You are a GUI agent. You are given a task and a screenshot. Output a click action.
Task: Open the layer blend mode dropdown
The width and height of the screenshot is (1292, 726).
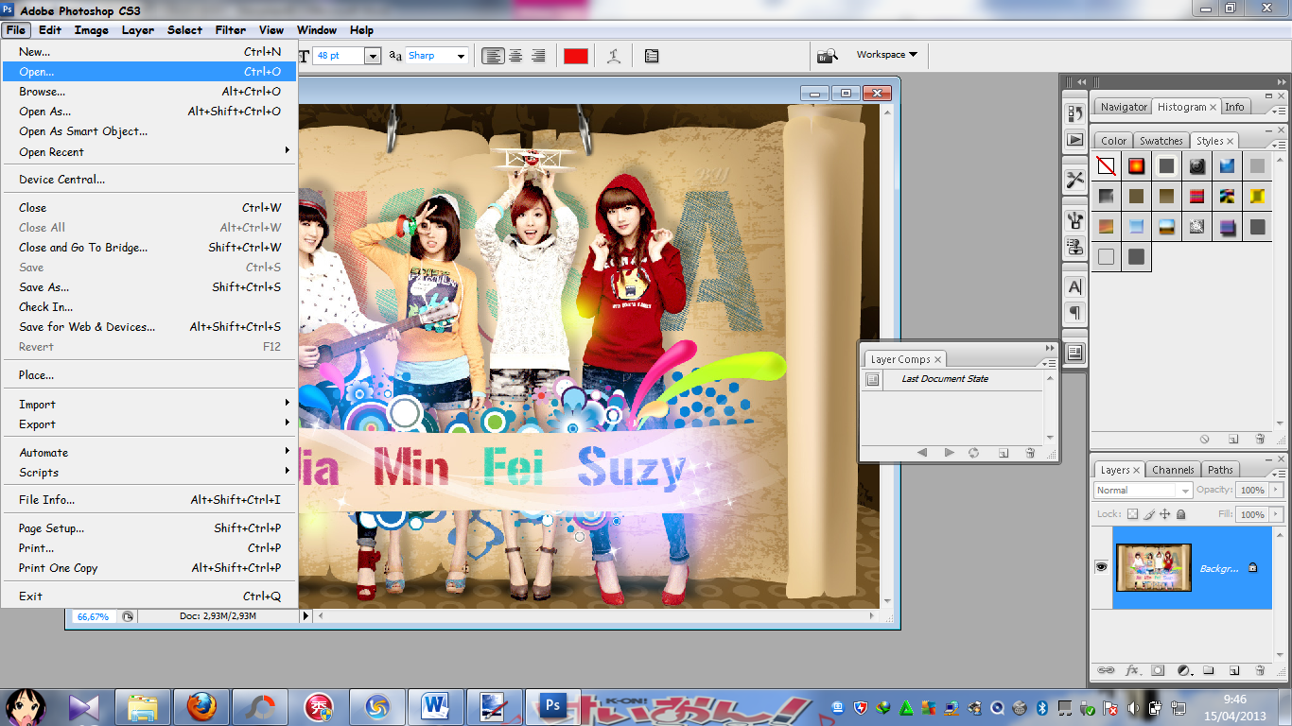click(1141, 490)
